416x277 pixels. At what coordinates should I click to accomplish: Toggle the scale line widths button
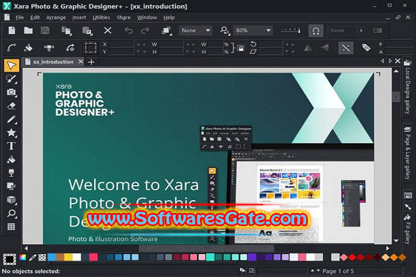coord(346,48)
